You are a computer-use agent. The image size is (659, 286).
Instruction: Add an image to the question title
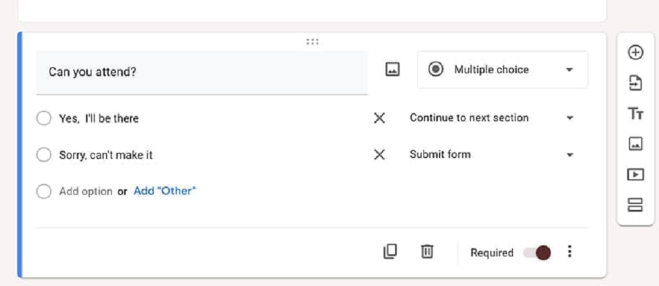(393, 70)
